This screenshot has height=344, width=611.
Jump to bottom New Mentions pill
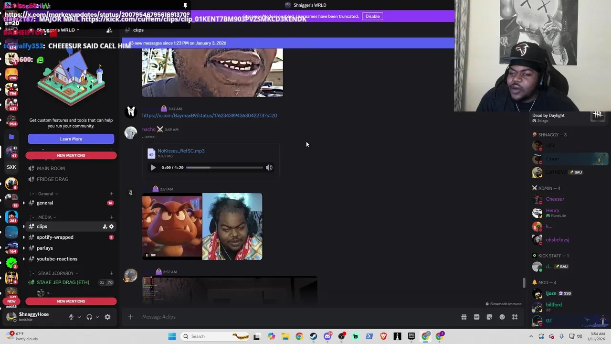pos(71,301)
